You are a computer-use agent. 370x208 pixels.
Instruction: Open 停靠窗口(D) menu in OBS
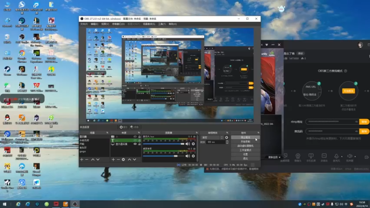coord(118,24)
